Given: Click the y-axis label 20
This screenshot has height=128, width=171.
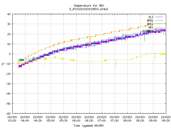Looking at the screenshot, I should coord(9,34).
